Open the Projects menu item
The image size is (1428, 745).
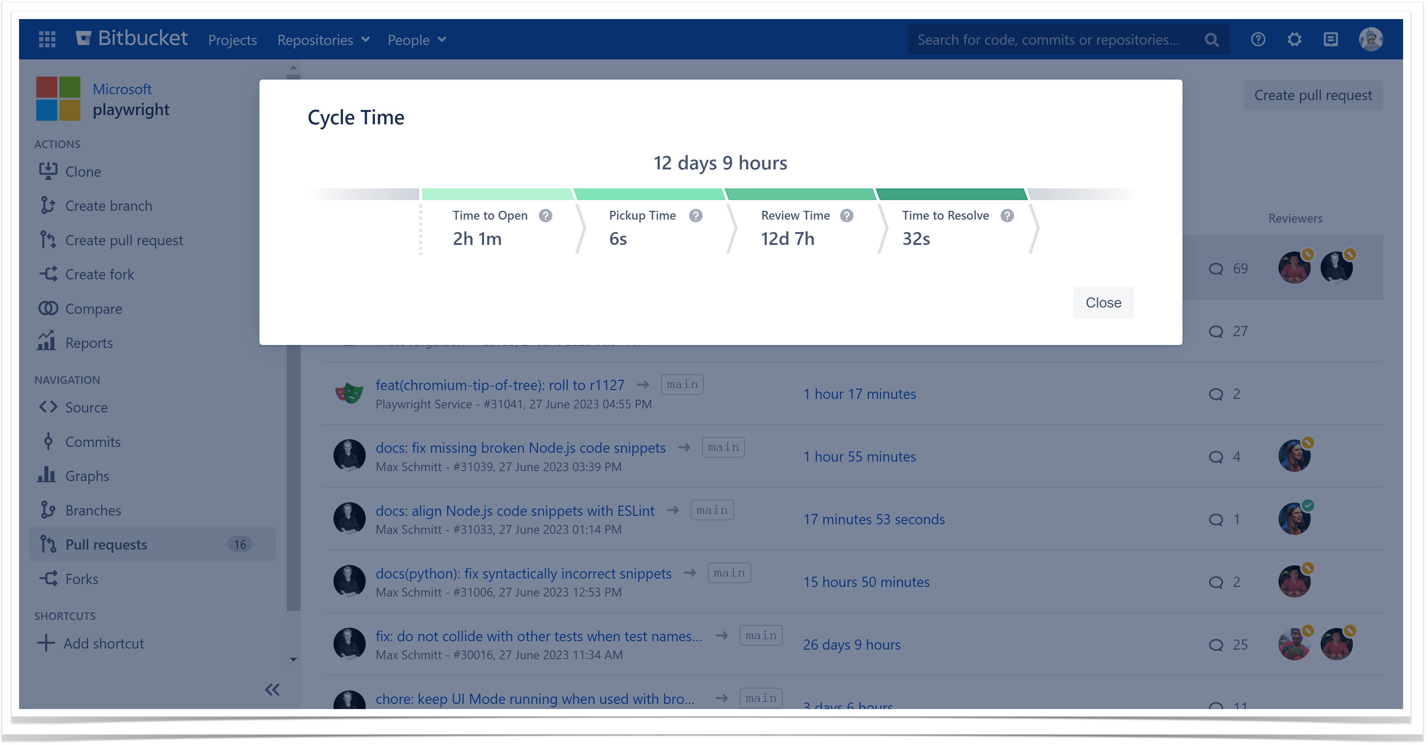coord(232,40)
